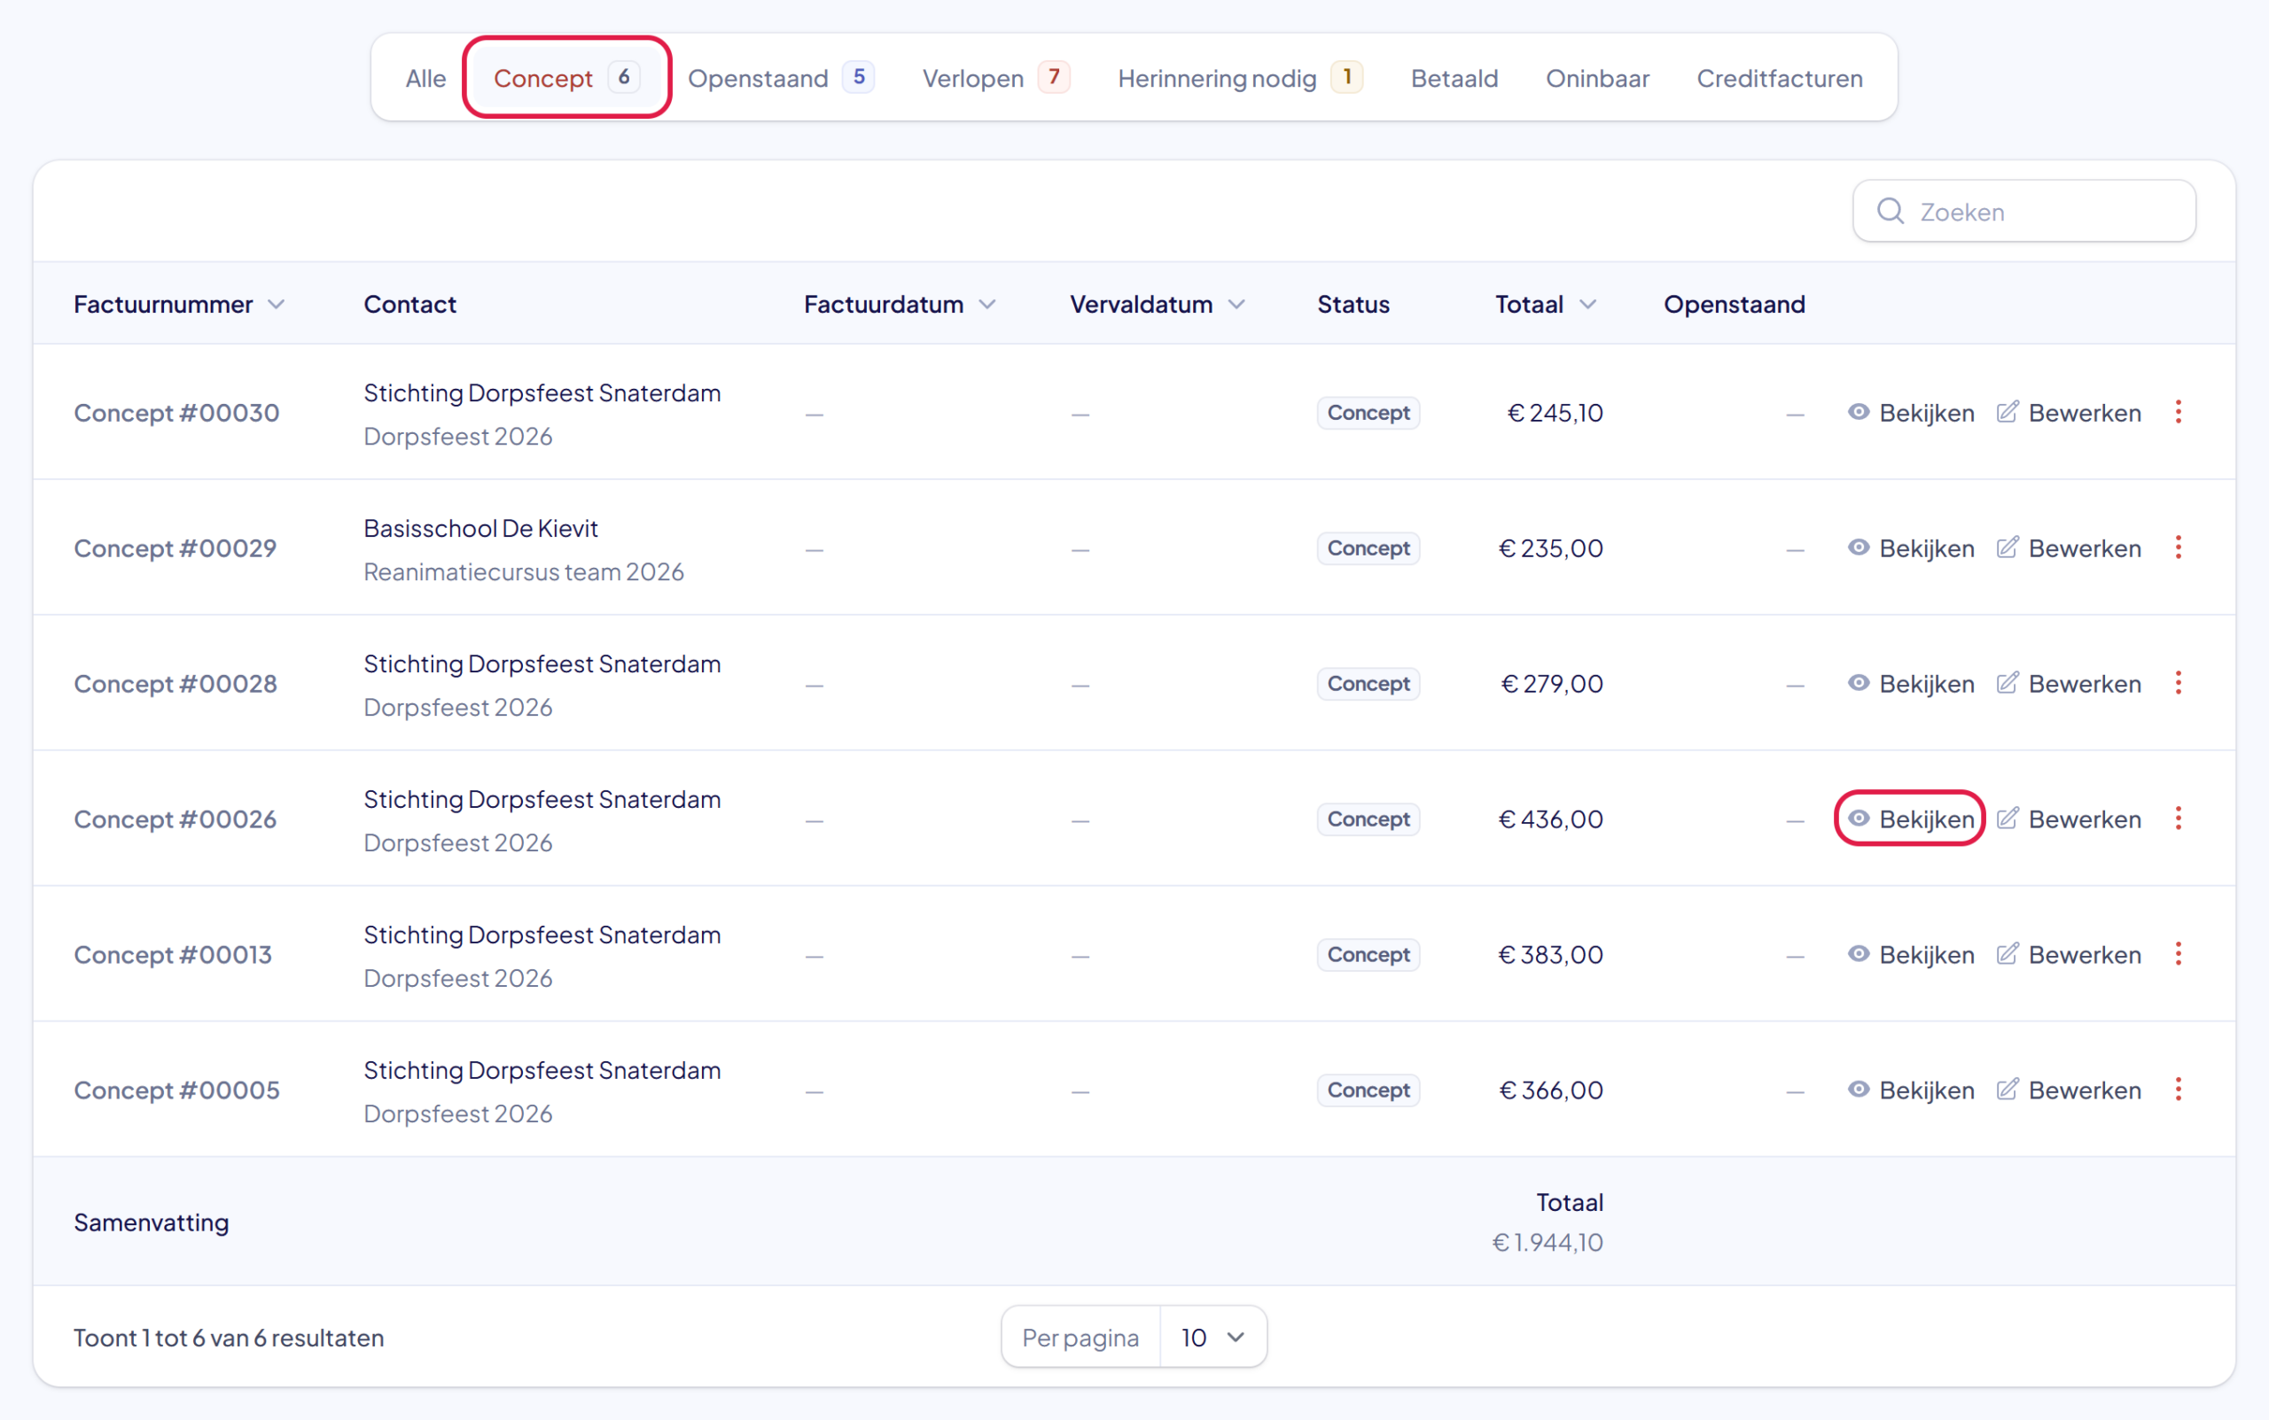Image resolution: width=2269 pixels, height=1420 pixels.
Task: Open the three-dot menu for Concept #00005
Action: click(x=2178, y=1090)
